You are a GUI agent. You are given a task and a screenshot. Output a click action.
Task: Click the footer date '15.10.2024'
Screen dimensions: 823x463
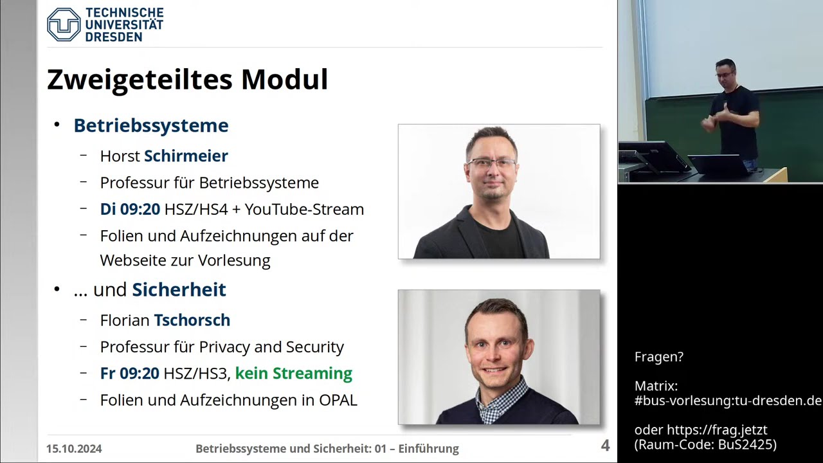tap(74, 449)
